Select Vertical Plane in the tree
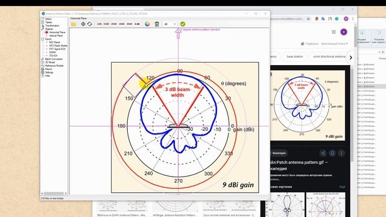Viewport: 386px width, 217px height. coord(56,36)
